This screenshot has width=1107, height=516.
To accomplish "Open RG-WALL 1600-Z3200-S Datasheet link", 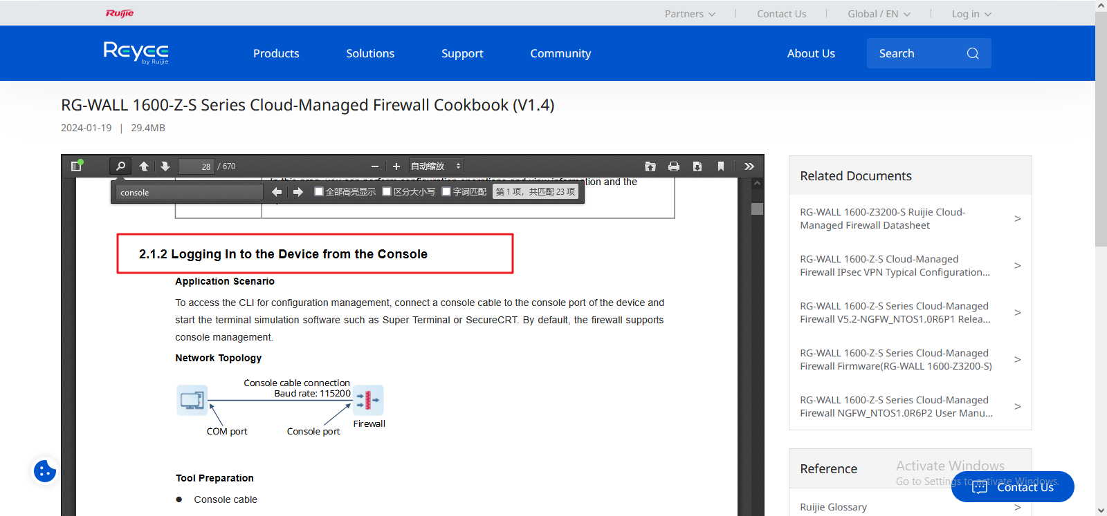I will coord(882,219).
